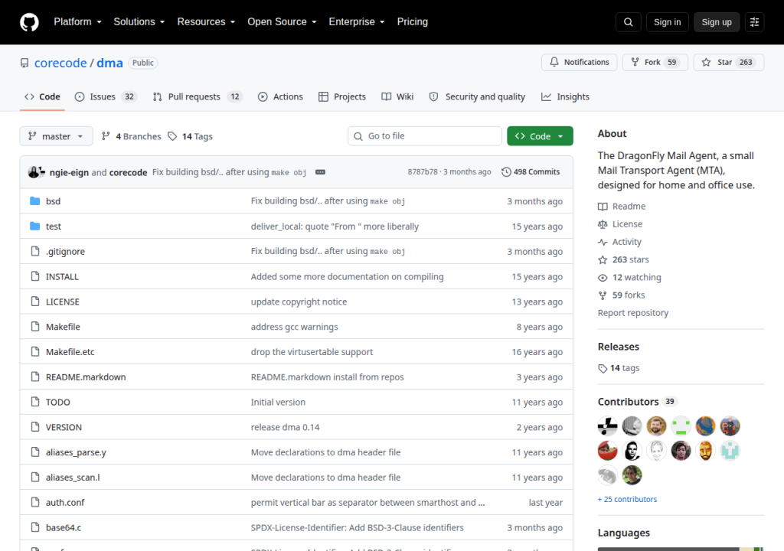Click the Fork icon
The image size is (784, 551).
click(x=635, y=62)
